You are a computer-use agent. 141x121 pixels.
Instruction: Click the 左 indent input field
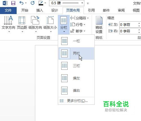(x=129, y=25)
